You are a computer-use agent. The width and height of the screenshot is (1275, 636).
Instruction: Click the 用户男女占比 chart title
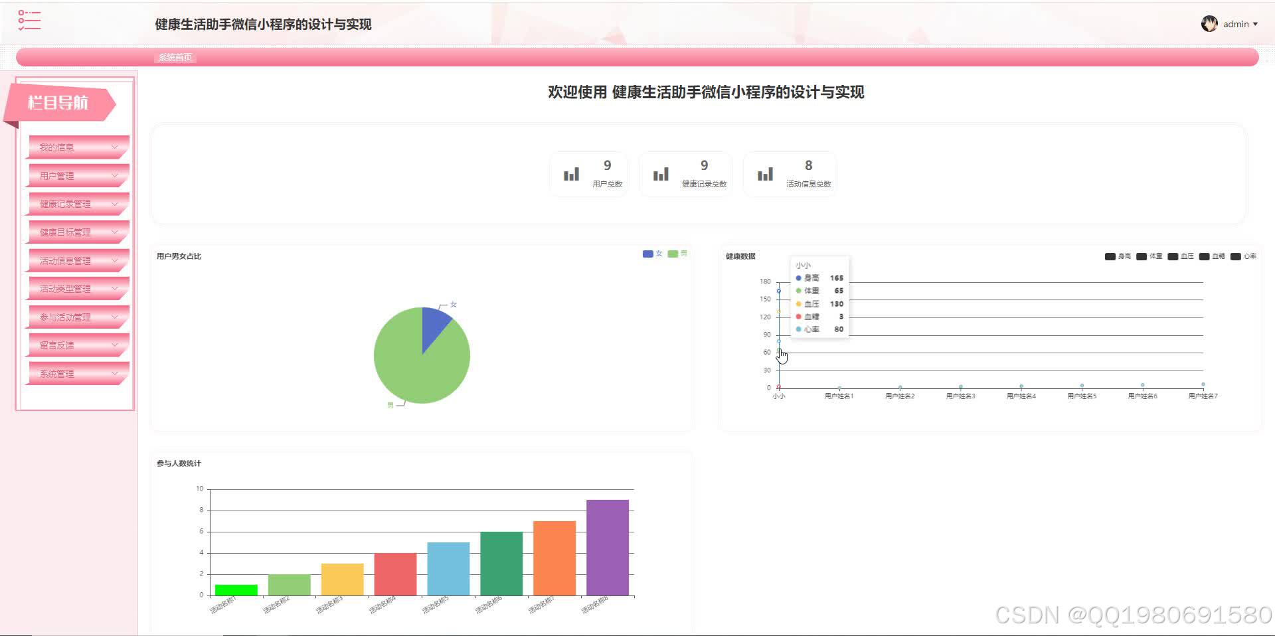point(179,256)
